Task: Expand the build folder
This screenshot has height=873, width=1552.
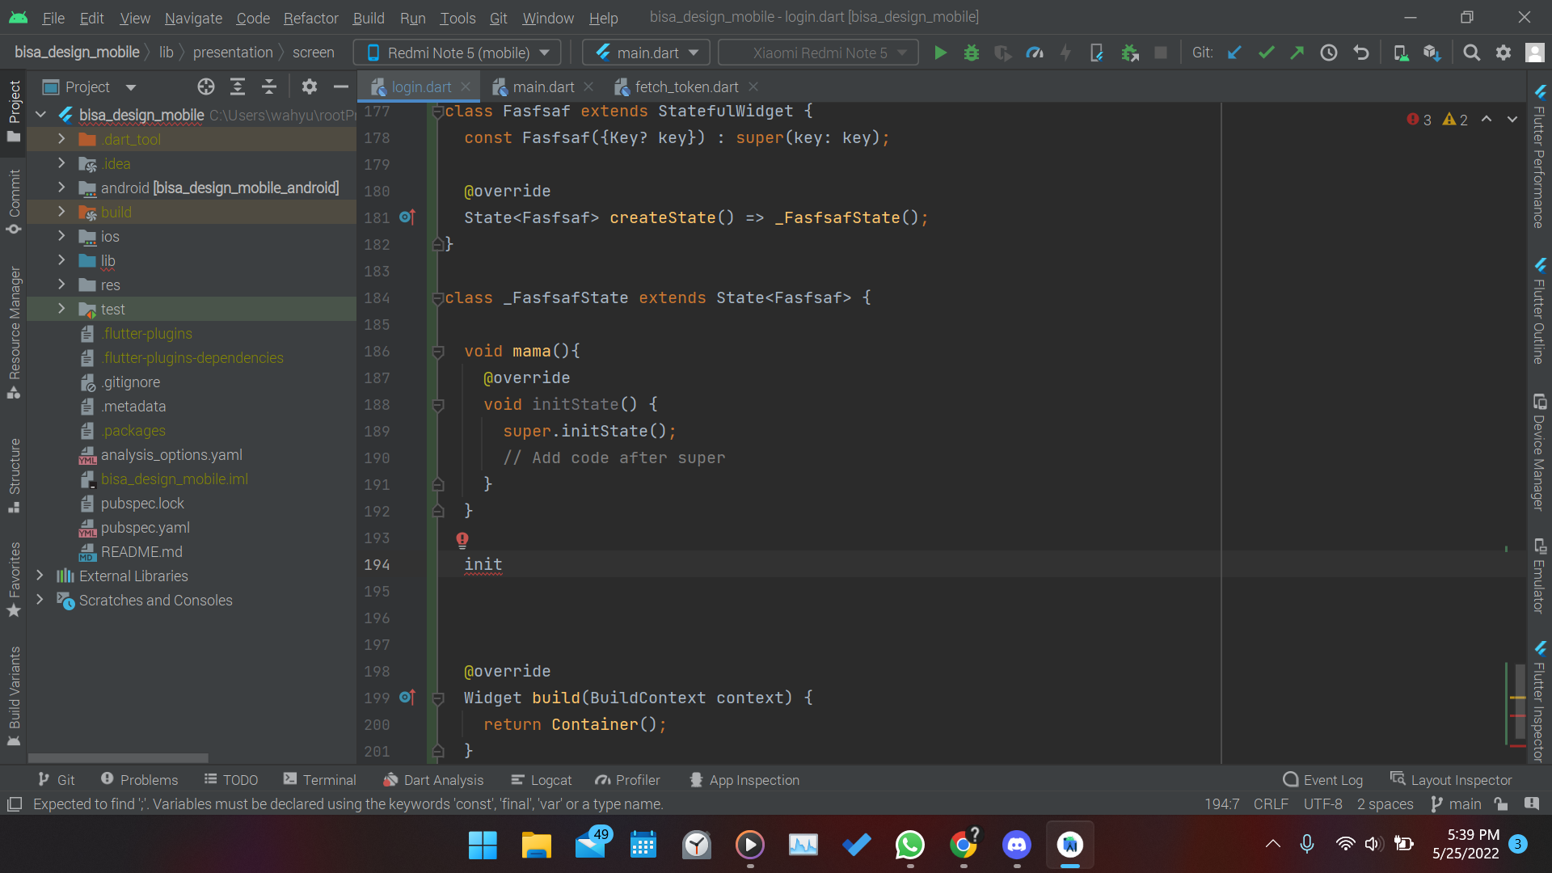Action: tap(61, 212)
